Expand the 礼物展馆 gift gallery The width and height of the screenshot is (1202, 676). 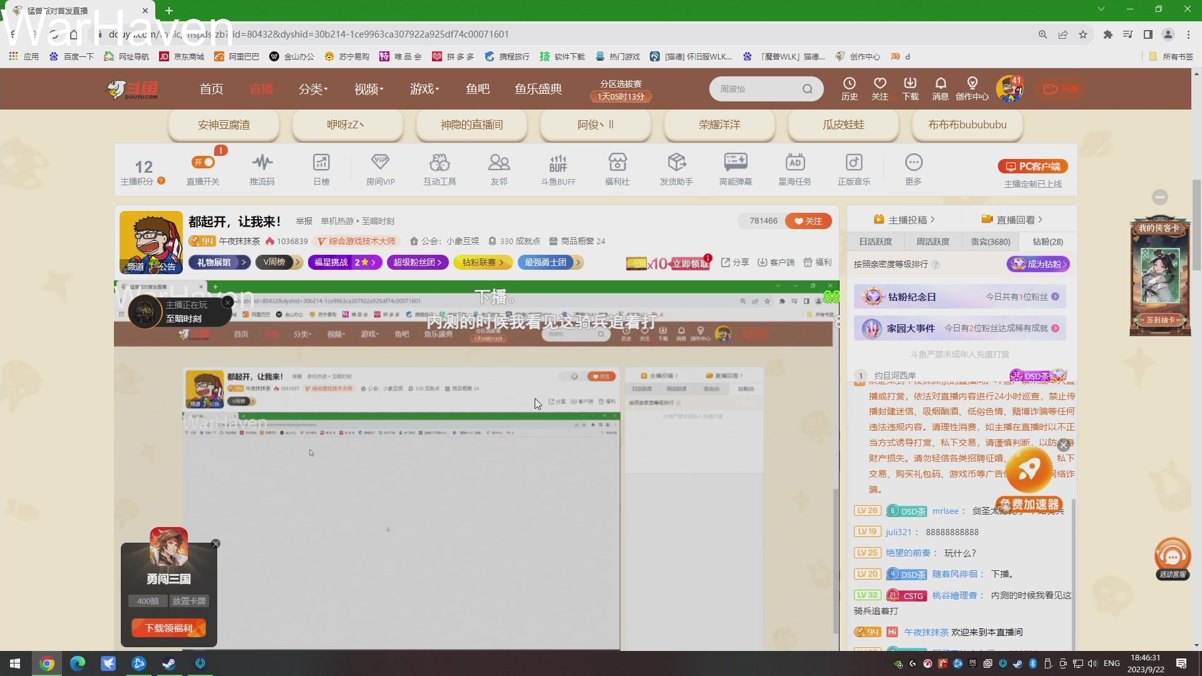tap(220, 262)
